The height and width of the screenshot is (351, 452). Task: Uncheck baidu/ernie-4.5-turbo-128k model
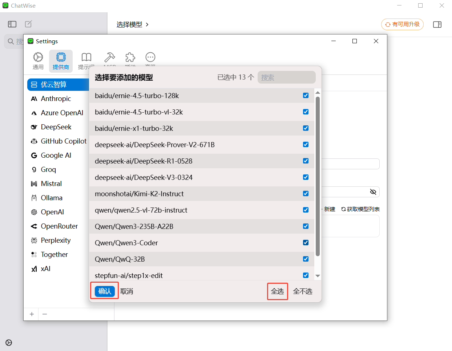click(x=306, y=96)
